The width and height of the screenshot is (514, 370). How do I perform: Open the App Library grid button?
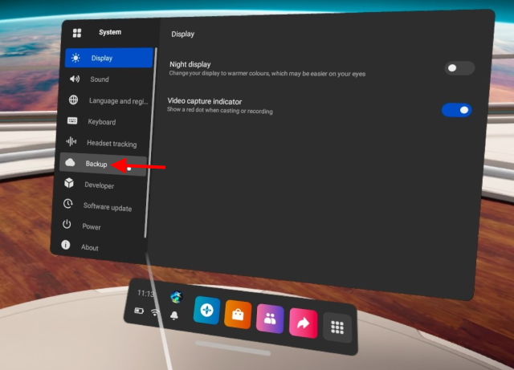[337, 327]
